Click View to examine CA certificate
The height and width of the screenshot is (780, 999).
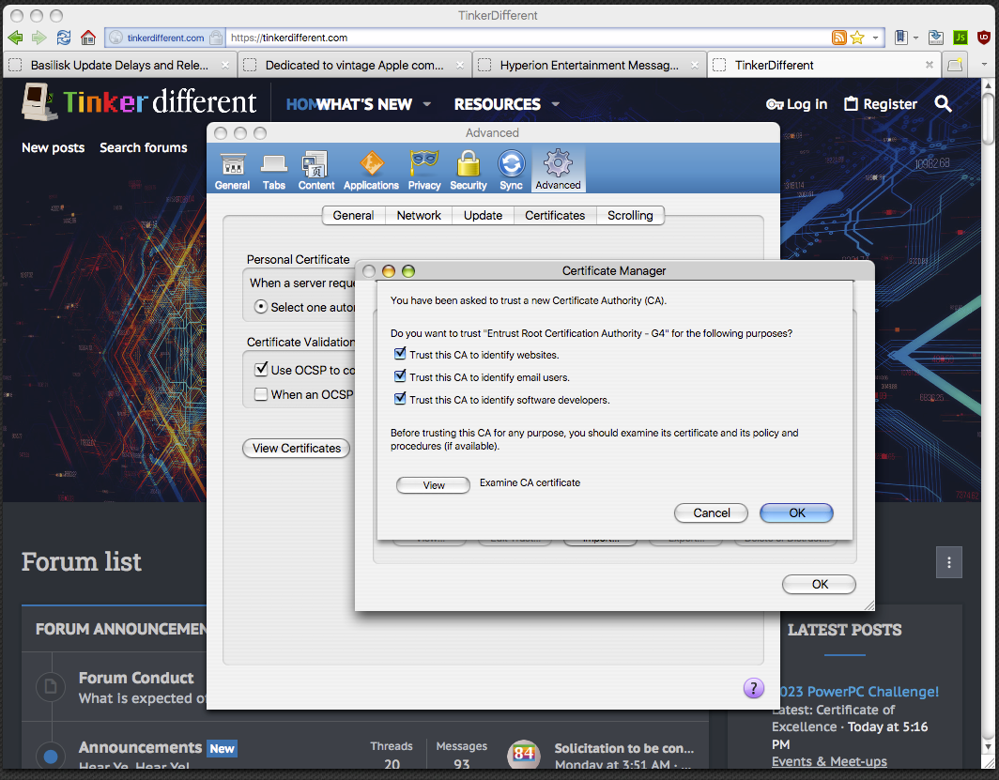(x=433, y=485)
